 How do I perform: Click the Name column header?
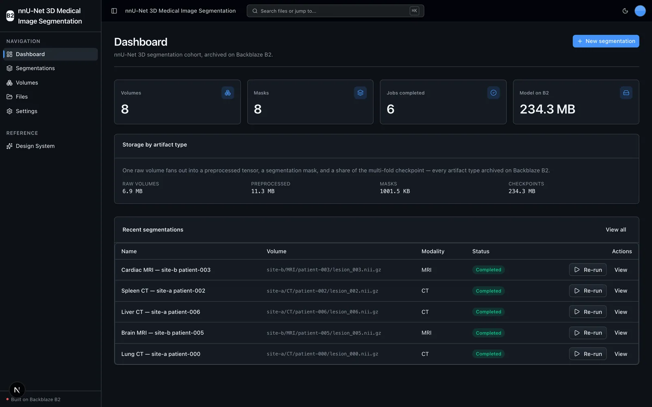(129, 252)
